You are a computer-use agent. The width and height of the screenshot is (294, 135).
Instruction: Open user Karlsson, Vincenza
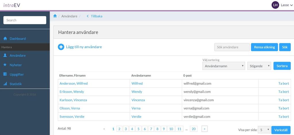tap(73, 100)
